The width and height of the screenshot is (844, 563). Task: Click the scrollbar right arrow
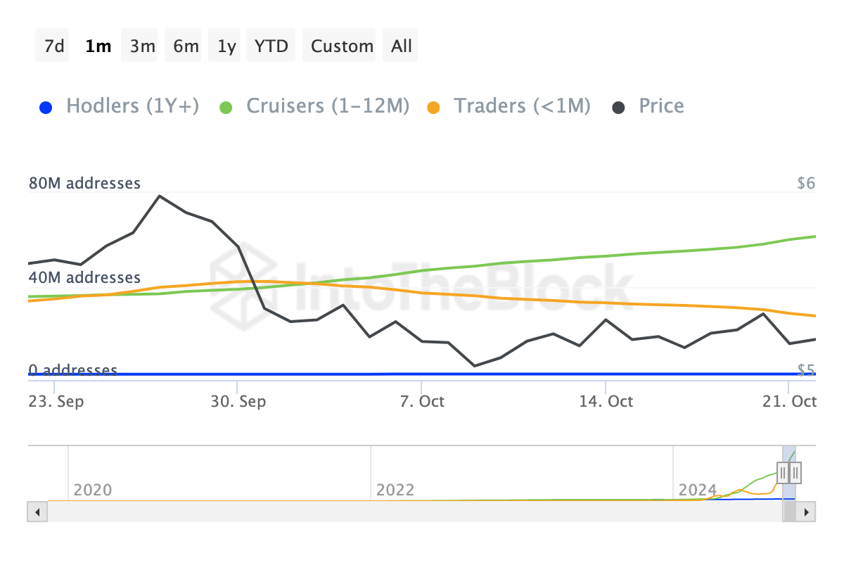click(807, 512)
